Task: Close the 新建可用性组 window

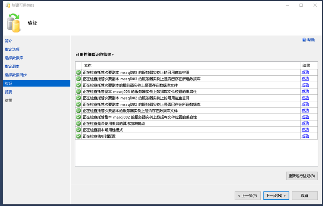Action: click(315, 5)
